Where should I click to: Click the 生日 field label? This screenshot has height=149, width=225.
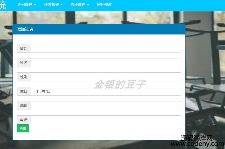[x=24, y=91]
